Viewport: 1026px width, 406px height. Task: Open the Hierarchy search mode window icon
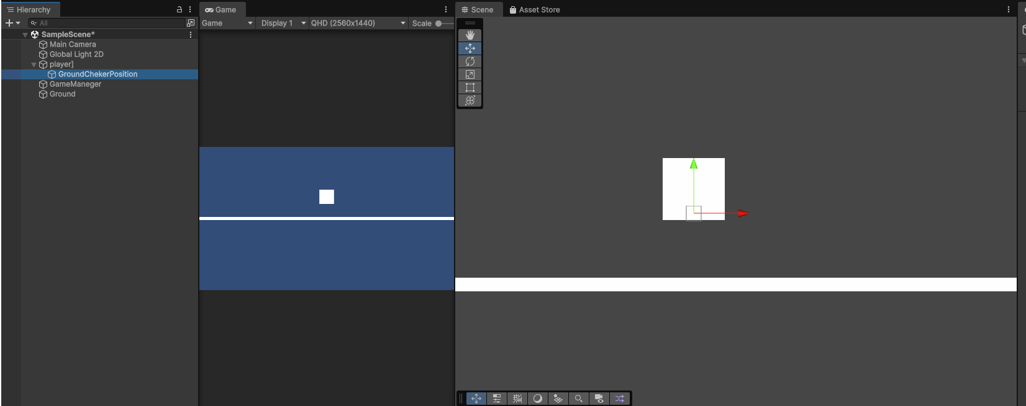pos(191,23)
